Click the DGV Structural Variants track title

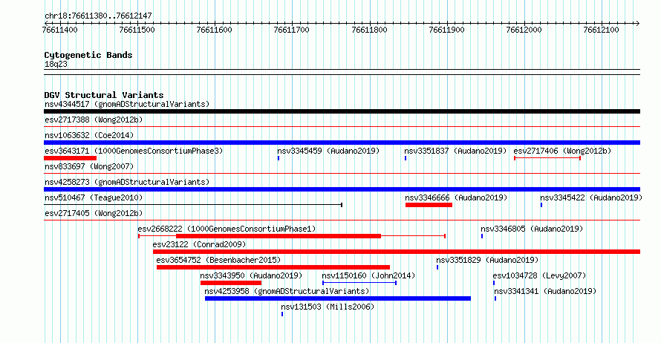point(104,95)
